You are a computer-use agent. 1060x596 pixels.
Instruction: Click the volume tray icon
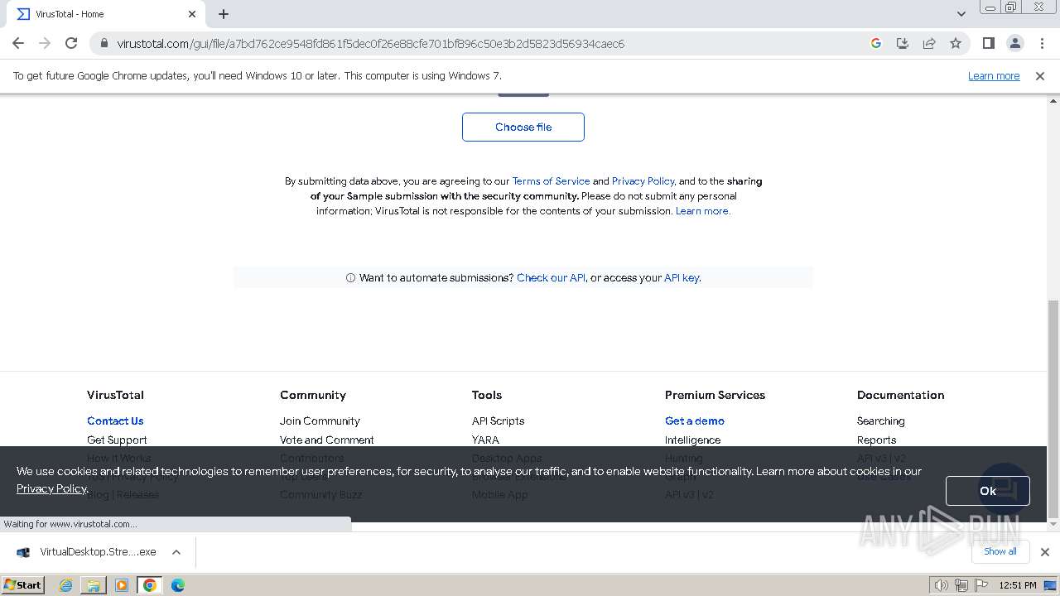pos(942,585)
